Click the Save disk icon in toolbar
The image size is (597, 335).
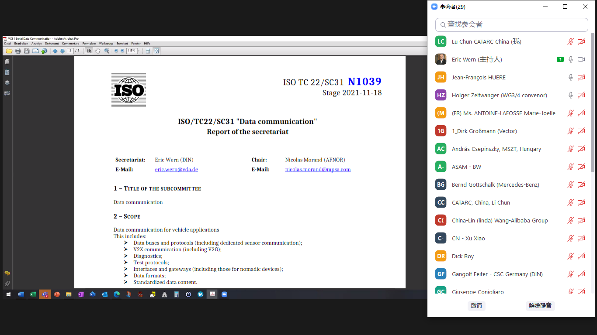[x=27, y=51]
